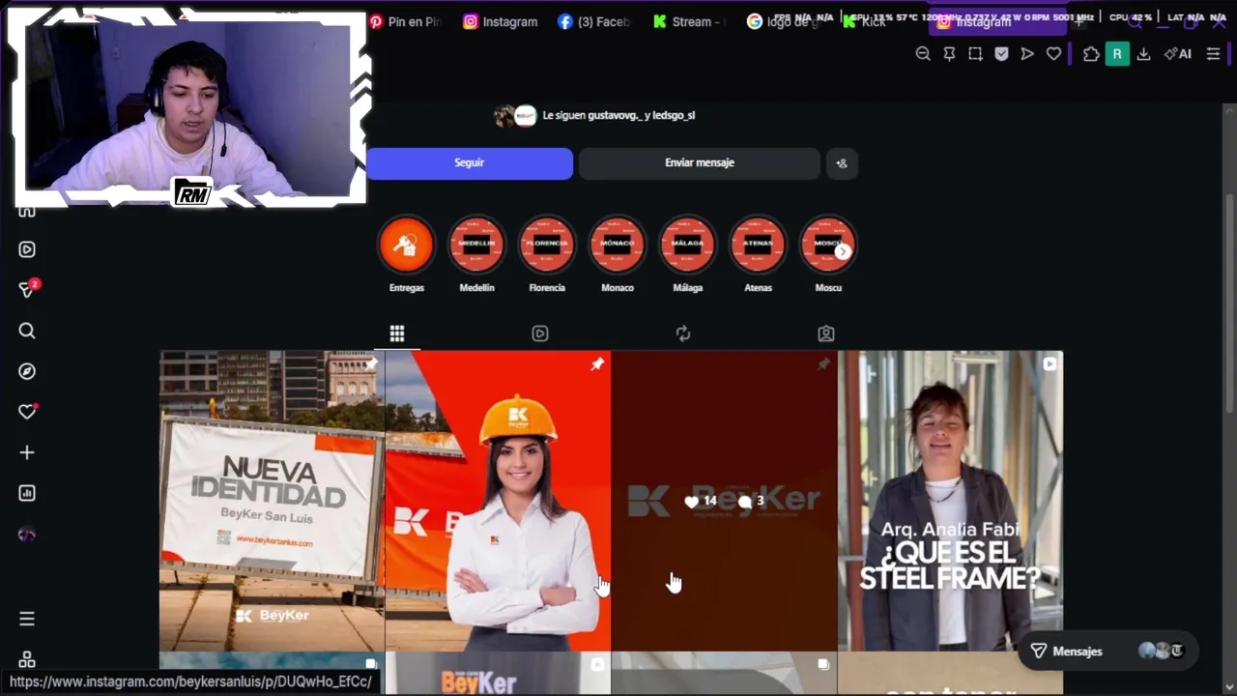Image resolution: width=1237 pixels, height=696 pixels.
Task: Click the create plus icon in sidebar
Action: (x=27, y=452)
